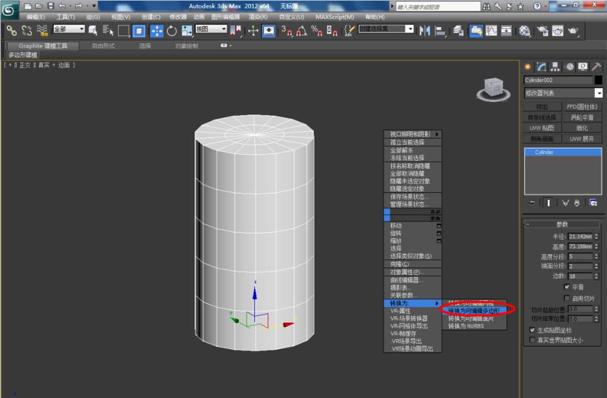This screenshot has height=398, width=607.
Task: Click the 半径 value field
Action: coord(580,237)
